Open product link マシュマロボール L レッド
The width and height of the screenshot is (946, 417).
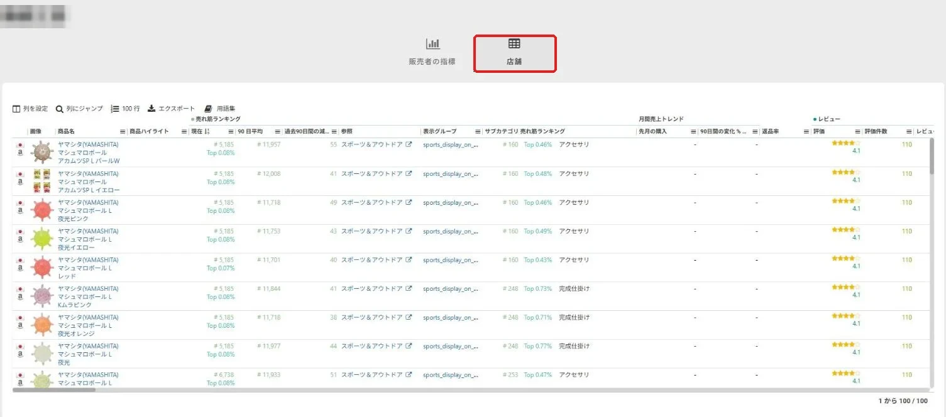tap(88, 268)
